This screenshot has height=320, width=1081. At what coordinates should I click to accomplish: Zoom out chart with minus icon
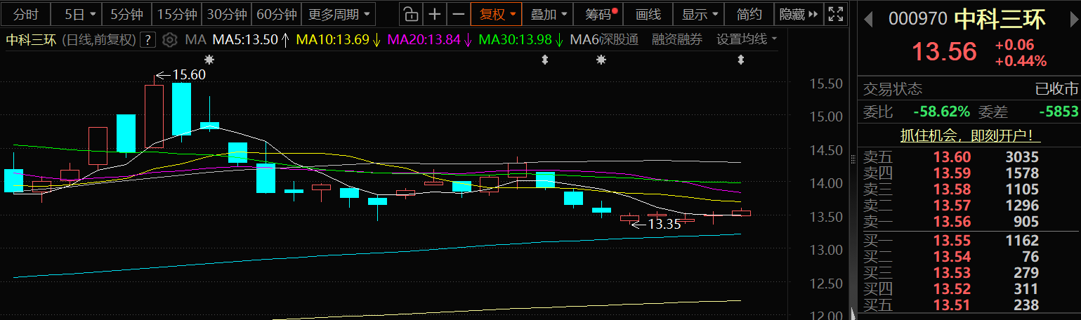(x=459, y=14)
